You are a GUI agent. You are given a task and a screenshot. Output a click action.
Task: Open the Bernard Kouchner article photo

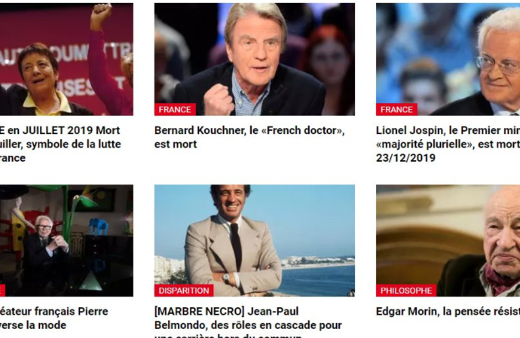coord(255,59)
